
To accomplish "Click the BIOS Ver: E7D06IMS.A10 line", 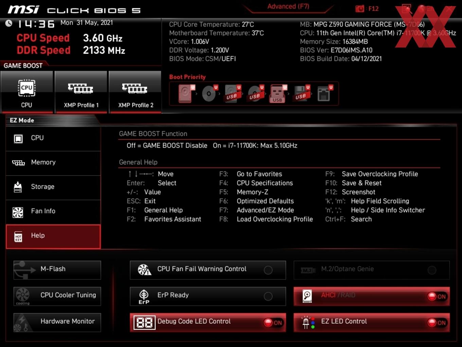I will (x=336, y=50).
